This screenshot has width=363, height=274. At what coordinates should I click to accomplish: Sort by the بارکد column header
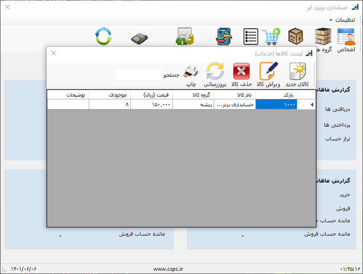tap(276, 94)
